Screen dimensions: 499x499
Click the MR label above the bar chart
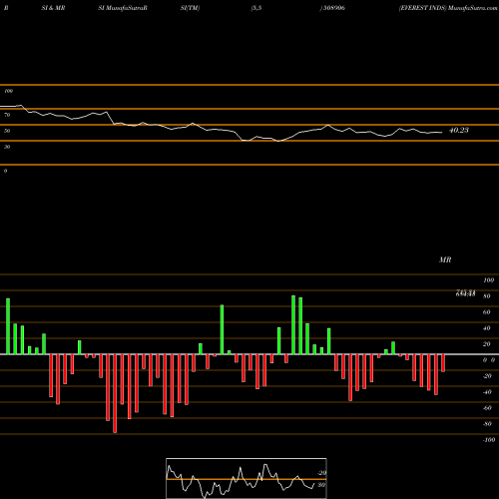coord(445,259)
